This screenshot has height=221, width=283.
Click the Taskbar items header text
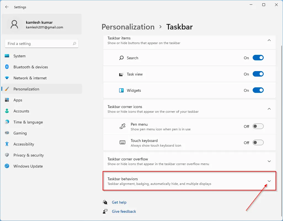(119, 38)
